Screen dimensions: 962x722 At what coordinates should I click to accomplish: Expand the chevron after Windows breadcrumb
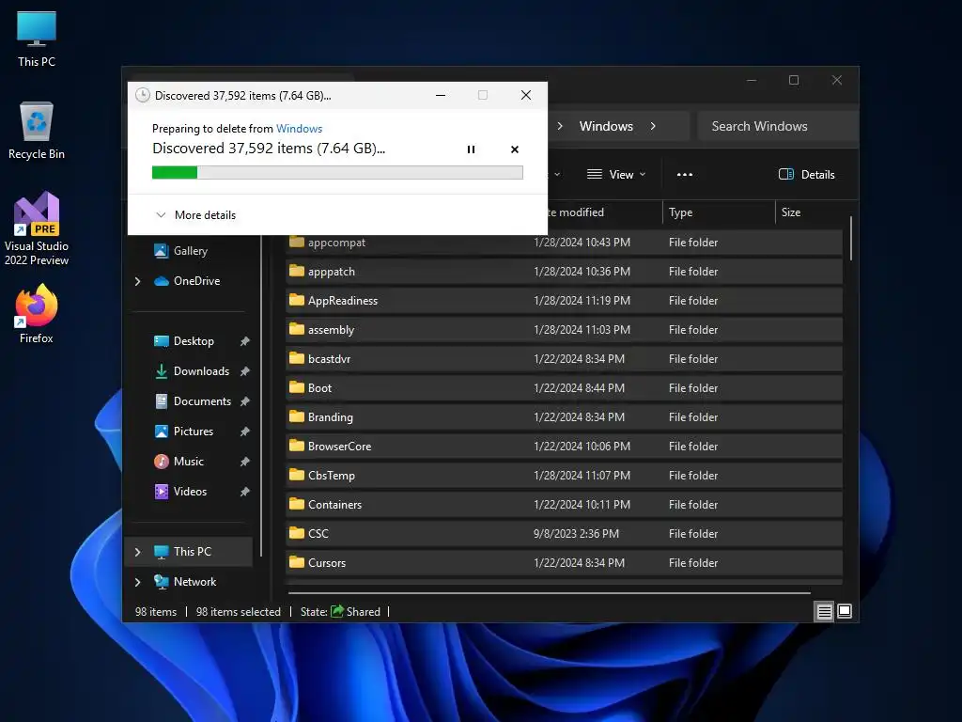[653, 126]
